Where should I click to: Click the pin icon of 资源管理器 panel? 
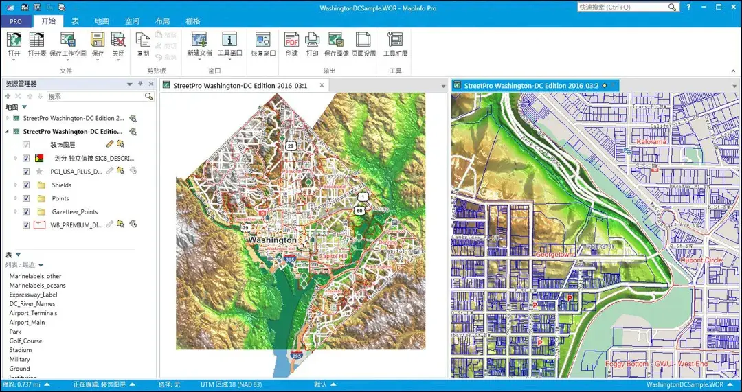[141, 84]
